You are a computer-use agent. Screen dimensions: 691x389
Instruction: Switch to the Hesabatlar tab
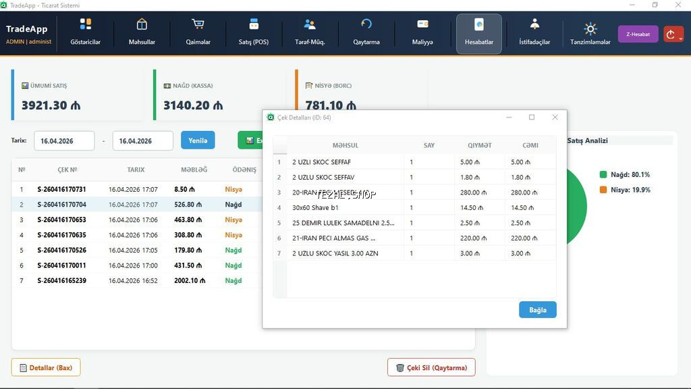478,30
